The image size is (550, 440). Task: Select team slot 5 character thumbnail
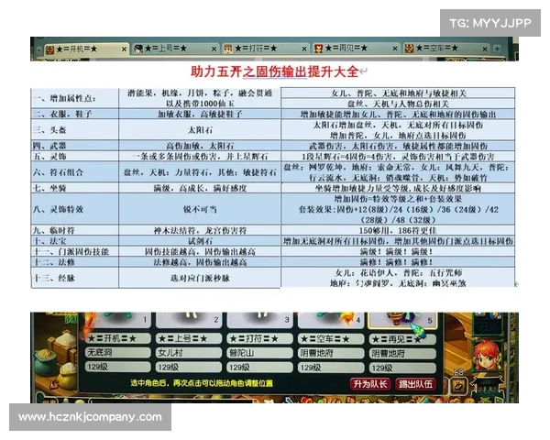402,320
